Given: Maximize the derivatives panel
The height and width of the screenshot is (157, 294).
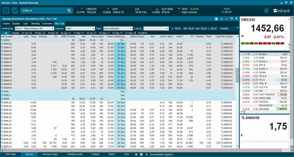Looking at the screenshot, I should 232,19.
